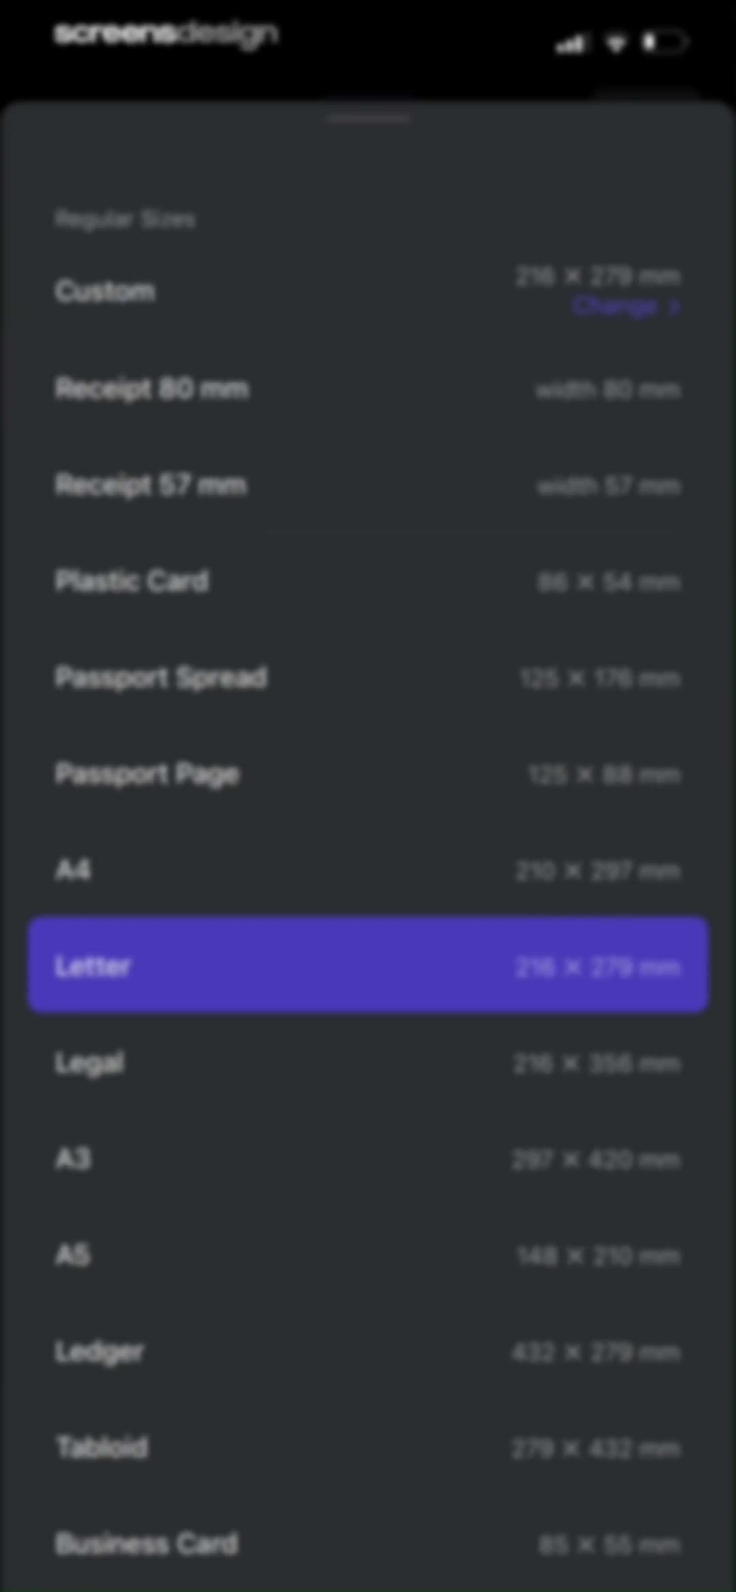Select Legal paper size
This screenshot has height=1592, width=736.
368,1063
